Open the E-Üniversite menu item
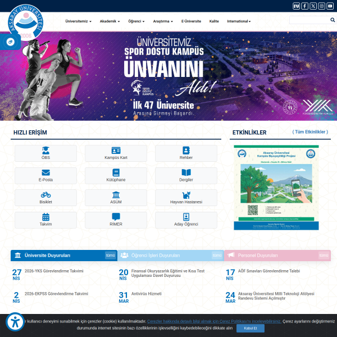The width and height of the screenshot is (337, 337). 191,21
